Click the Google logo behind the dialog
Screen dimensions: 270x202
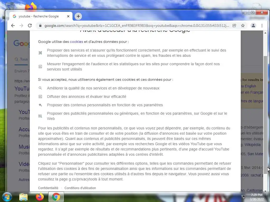(22, 43)
